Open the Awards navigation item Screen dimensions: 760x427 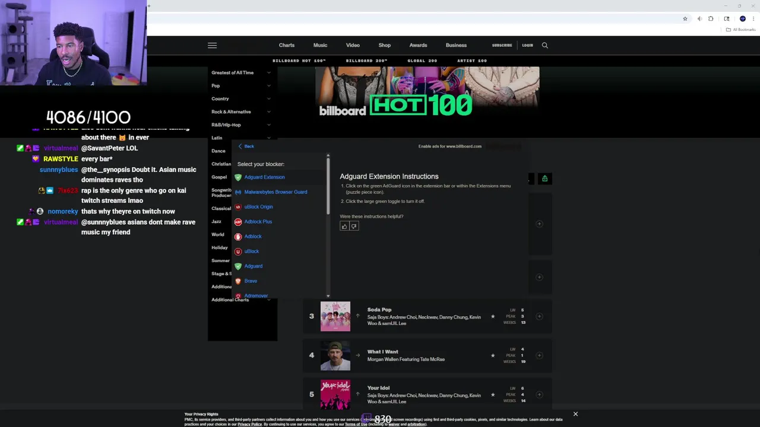click(x=418, y=45)
